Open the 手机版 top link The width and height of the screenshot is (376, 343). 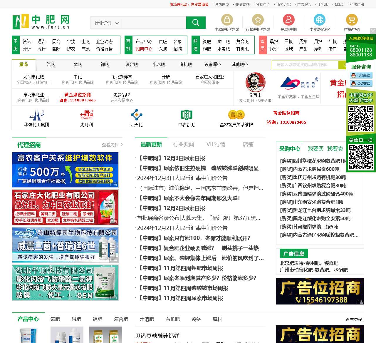(323, 4)
